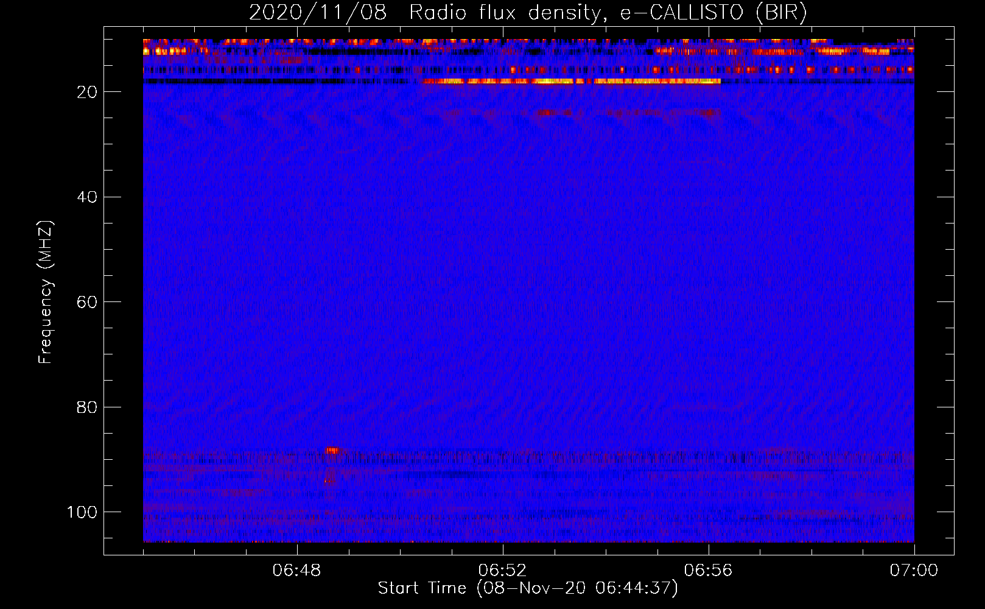Image resolution: width=985 pixels, height=609 pixels.
Task: Click the 06:56 time tick label
Action: tap(708, 571)
